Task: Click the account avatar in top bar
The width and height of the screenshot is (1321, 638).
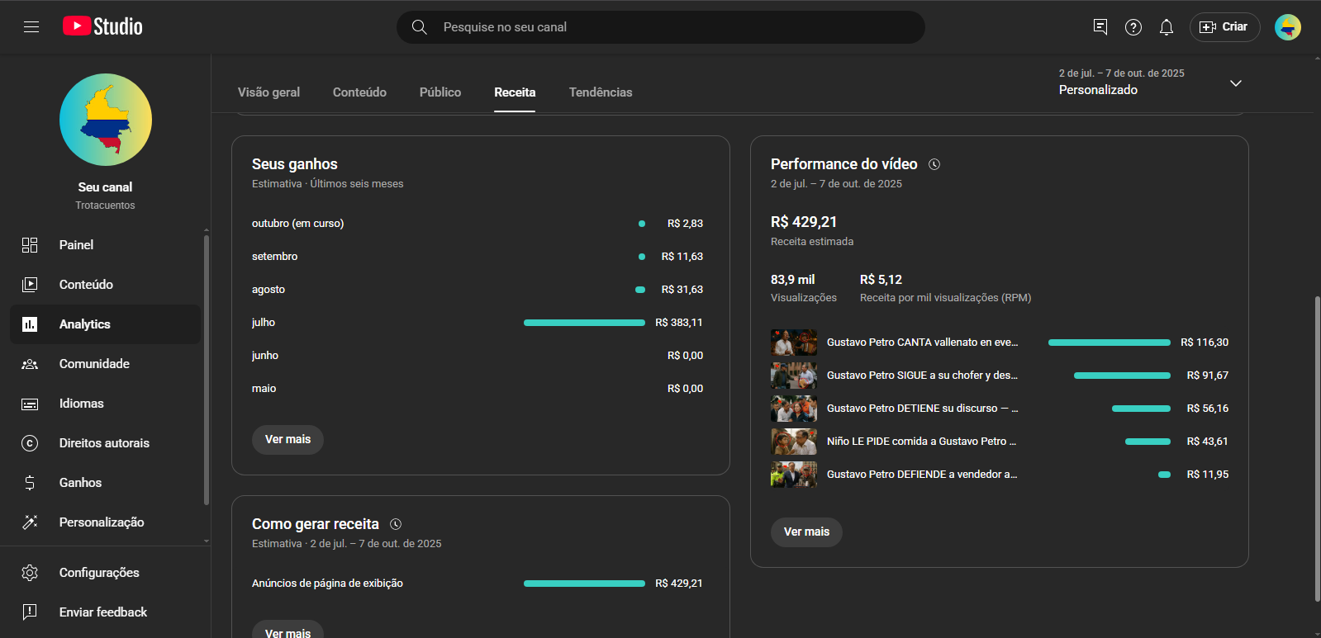Action: pos(1287,27)
